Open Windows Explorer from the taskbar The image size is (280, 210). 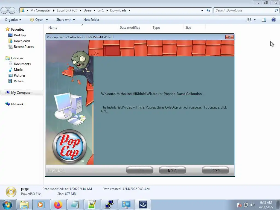click(x=24, y=205)
